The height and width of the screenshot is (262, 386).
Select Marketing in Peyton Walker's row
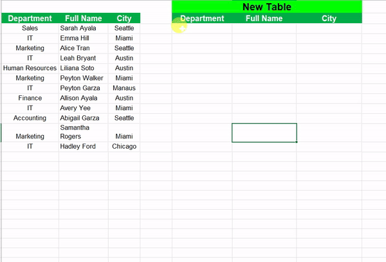[30, 79]
